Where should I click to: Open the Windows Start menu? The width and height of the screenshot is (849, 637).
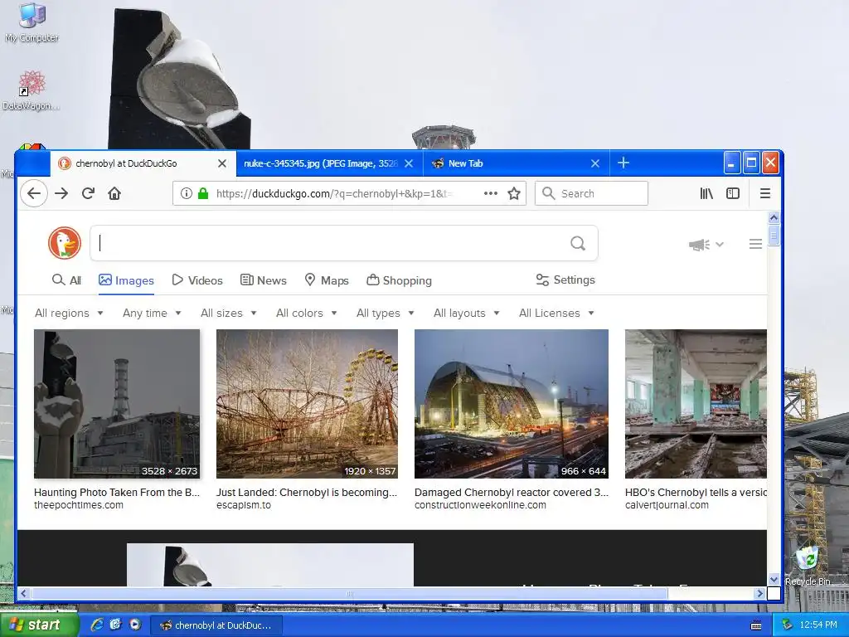(x=38, y=625)
